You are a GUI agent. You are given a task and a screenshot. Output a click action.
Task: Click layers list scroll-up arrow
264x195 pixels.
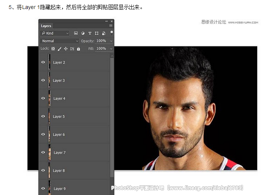pos(112,56)
